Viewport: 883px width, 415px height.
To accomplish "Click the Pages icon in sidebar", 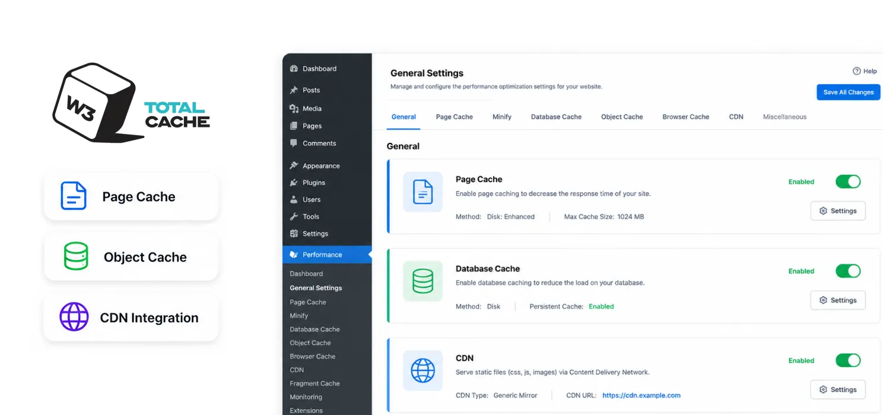I will [294, 126].
